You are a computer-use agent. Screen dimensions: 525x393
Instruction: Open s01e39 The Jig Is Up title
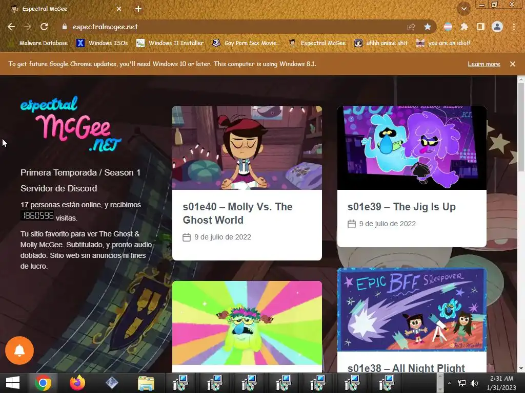click(401, 207)
